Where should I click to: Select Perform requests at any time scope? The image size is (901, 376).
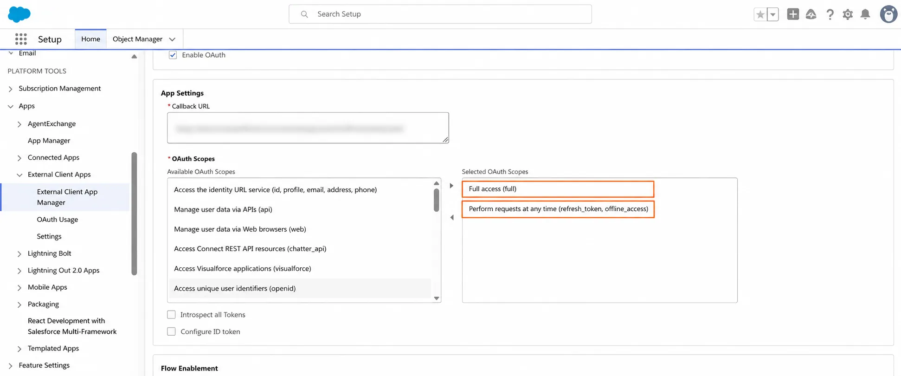[558, 209]
